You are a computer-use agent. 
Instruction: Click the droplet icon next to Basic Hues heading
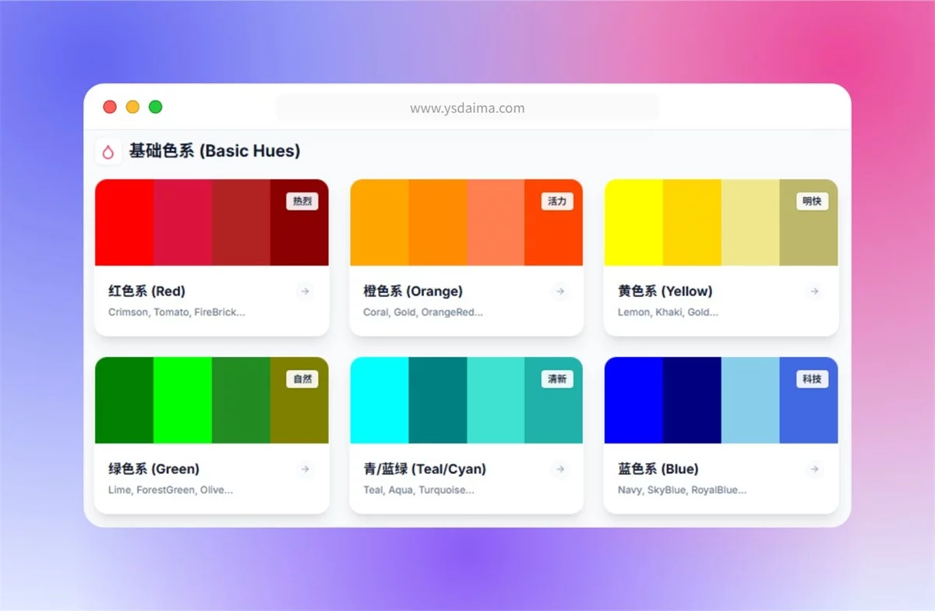coord(108,152)
